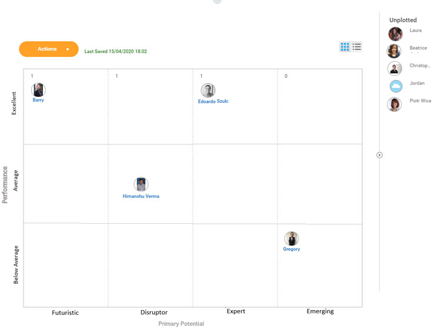Switch to grid view
The width and height of the screenshot is (441, 333).
345,47
